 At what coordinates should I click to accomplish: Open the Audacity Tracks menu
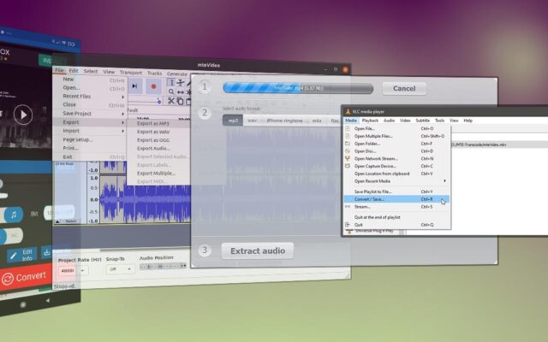154,74
